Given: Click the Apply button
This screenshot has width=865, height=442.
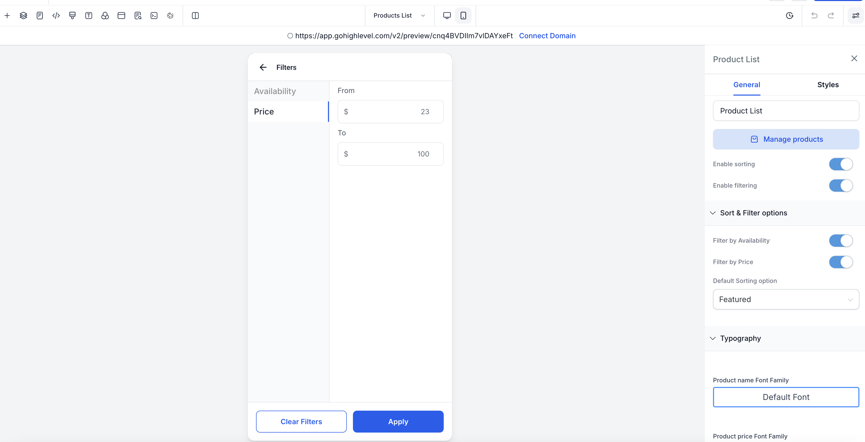Looking at the screenshot, I should [x=398, y=422].
